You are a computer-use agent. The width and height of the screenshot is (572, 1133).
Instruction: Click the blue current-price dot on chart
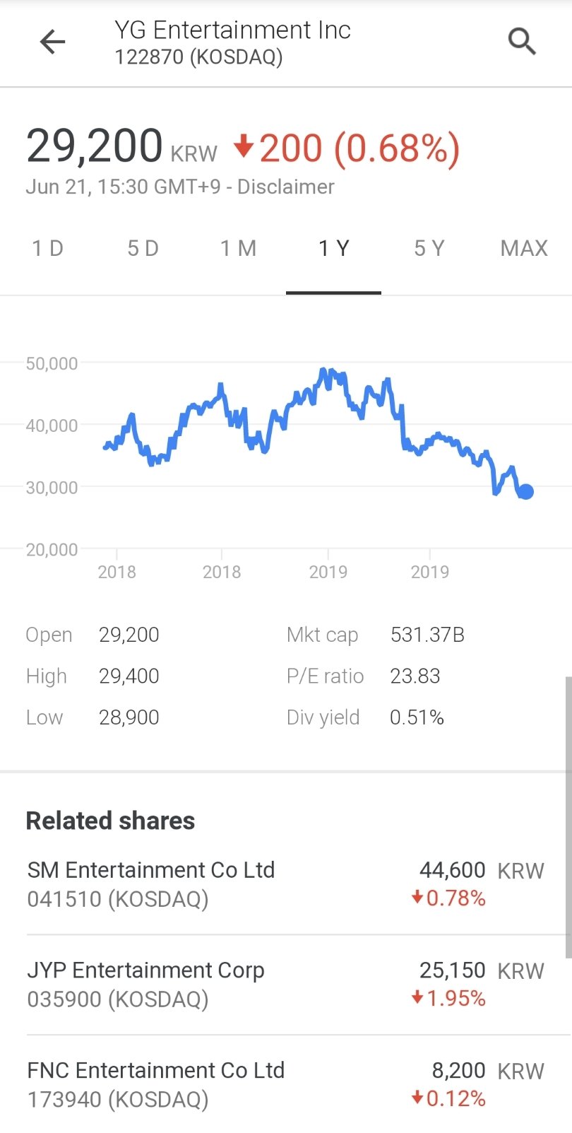pyautogui.click(x=525, y=491)
